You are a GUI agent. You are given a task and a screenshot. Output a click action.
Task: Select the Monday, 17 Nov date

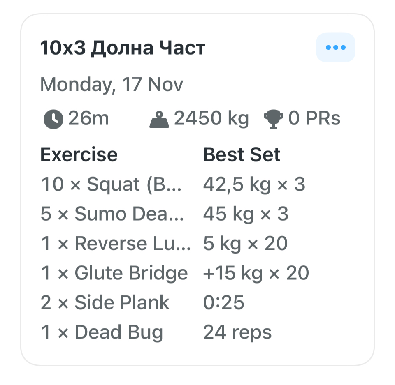112,85
